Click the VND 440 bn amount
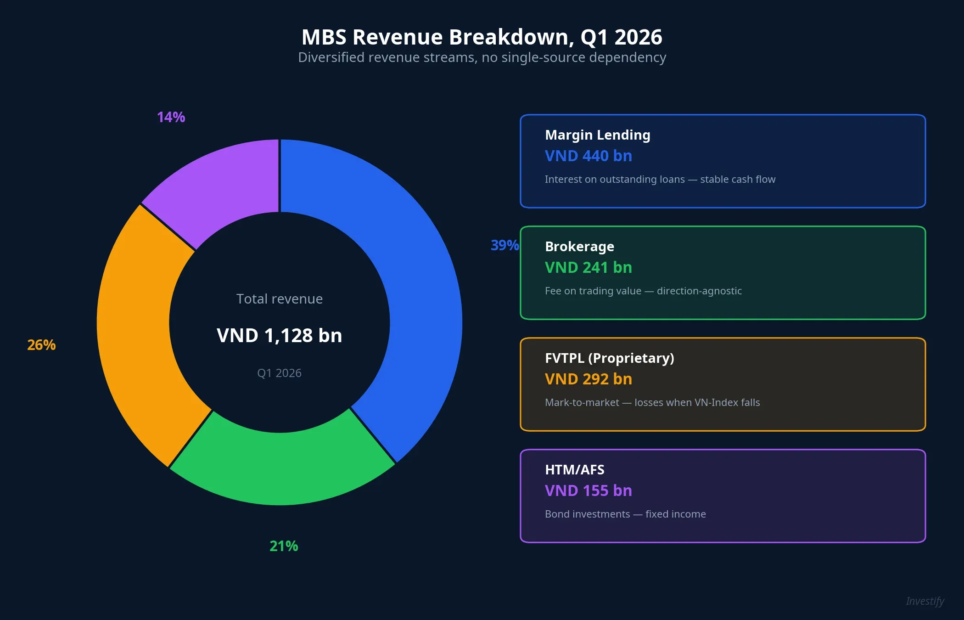This screenshot has height=620, width=964. [x=588, y=156]
